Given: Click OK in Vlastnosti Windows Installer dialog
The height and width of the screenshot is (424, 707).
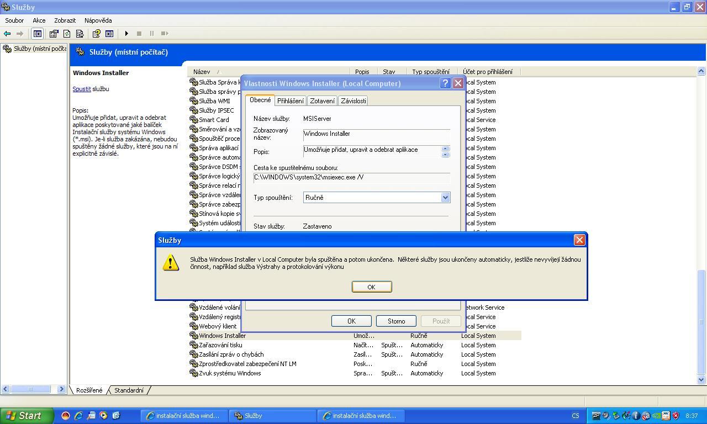Looking at the screenshot, I should point(351,321).
